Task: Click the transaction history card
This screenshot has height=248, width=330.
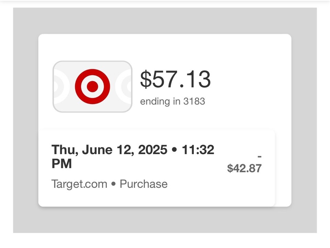Action: [x=158, y=168]
